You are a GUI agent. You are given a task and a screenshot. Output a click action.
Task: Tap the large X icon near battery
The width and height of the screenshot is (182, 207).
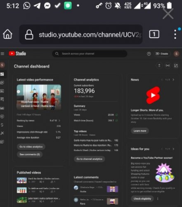tap(168, 14)
